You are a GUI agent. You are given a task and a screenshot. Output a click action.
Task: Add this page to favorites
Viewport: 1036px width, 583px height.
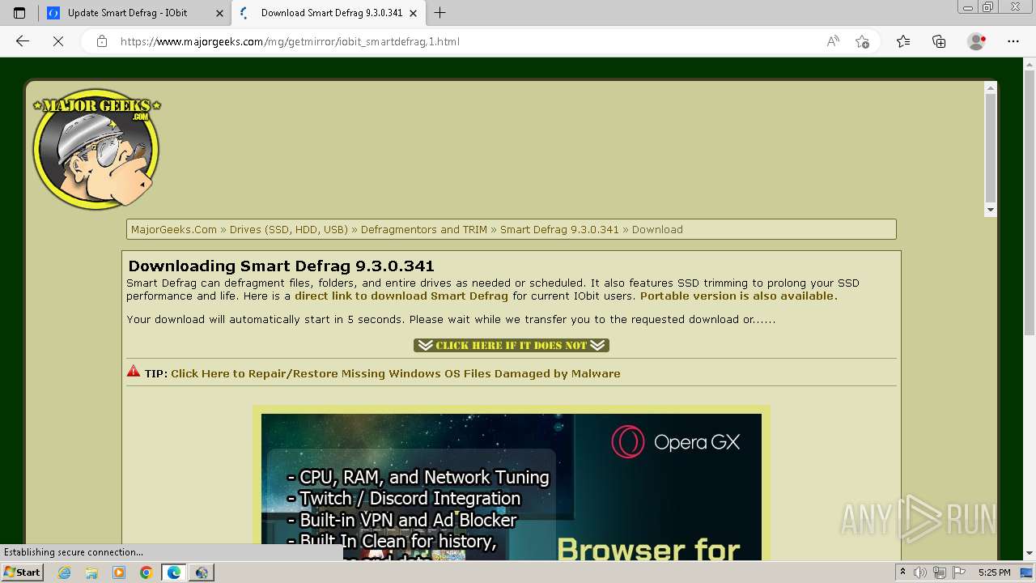pyautogui.click(x=862, y=41)
